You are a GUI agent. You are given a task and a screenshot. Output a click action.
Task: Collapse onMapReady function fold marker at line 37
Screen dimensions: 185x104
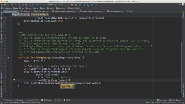(x=12, y=58)
